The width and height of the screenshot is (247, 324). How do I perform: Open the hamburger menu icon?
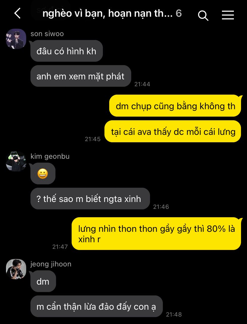pyautogui.click(x=228, y=15)
